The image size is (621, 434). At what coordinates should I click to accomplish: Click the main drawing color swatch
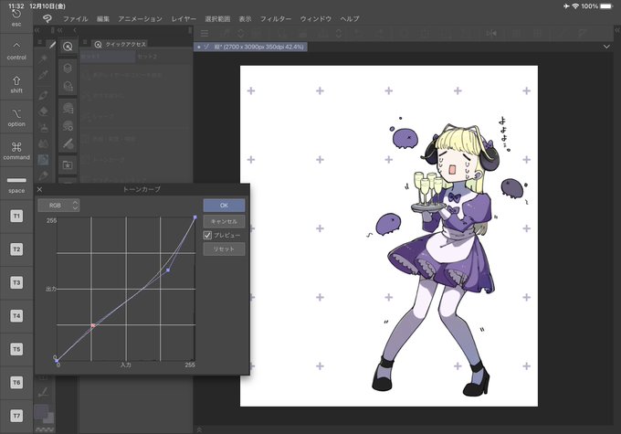41,411
